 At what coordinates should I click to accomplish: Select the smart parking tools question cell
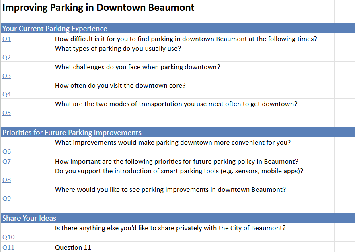[179, 171]
